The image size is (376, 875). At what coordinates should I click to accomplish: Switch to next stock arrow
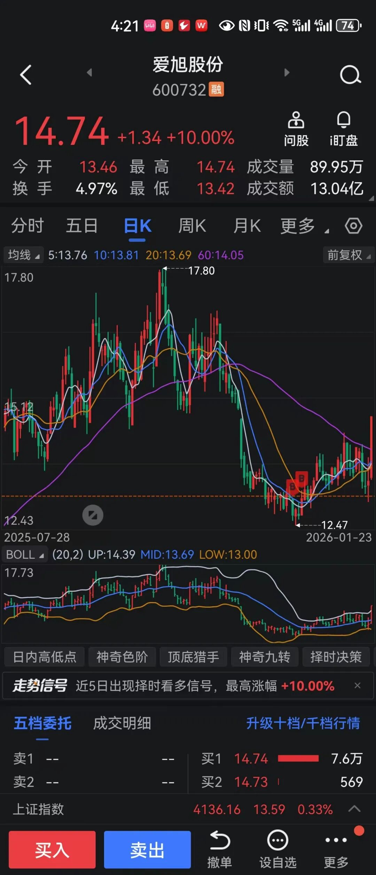(287, 72)
